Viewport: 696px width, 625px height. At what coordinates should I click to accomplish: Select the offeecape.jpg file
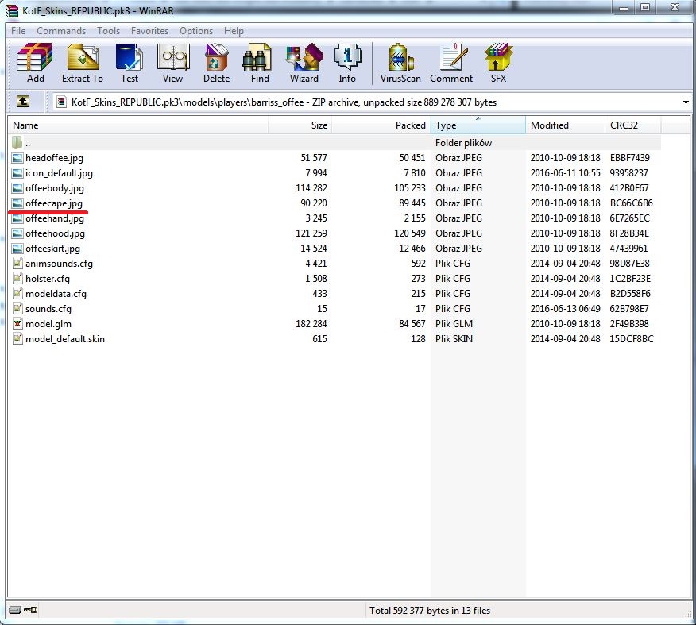[x=54, y=203]
